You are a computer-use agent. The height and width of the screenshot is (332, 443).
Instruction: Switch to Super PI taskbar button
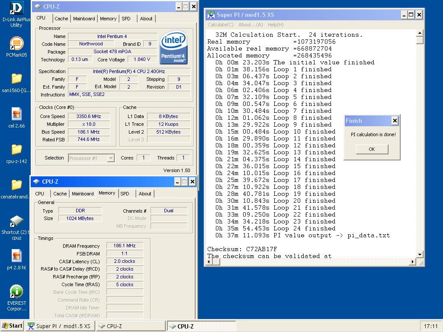[60, 326]
